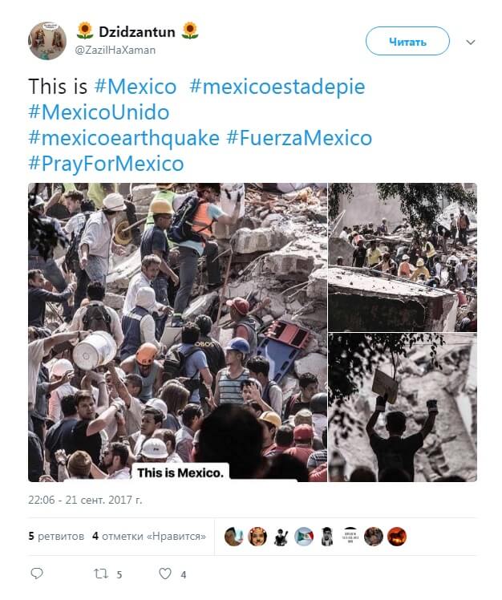The image size is (502, 600).
Task: Open the #MexicoUnido hashtag link
Action: click(x=99, y=112)
